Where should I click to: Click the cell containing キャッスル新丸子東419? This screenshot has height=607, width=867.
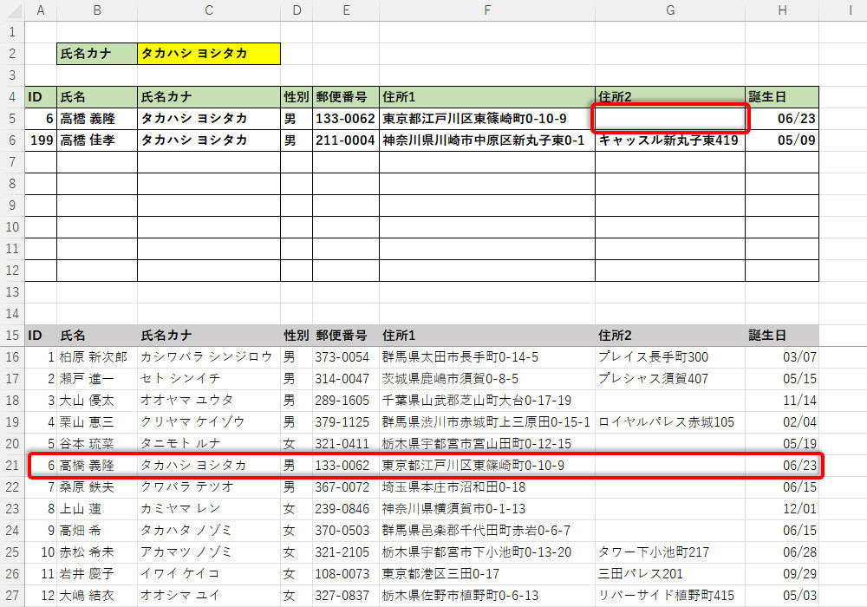coord(668,140)
